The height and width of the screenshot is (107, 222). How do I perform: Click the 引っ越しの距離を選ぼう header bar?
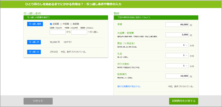(x=66, y=17)
